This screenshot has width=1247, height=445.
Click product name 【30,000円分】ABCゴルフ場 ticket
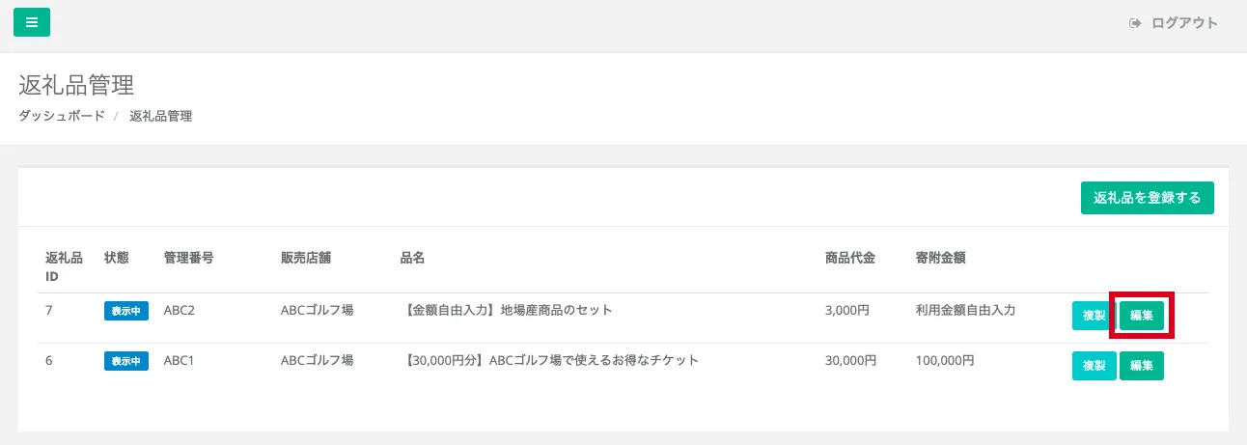(549, 361)
